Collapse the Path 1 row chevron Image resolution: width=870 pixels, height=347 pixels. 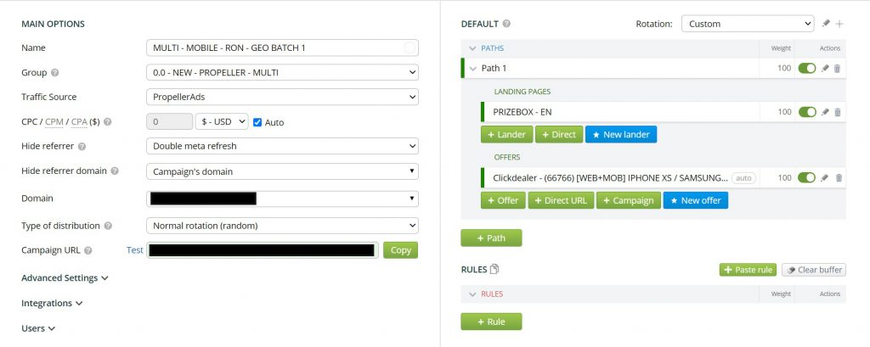pyautogui.click(x=473, y=68)
